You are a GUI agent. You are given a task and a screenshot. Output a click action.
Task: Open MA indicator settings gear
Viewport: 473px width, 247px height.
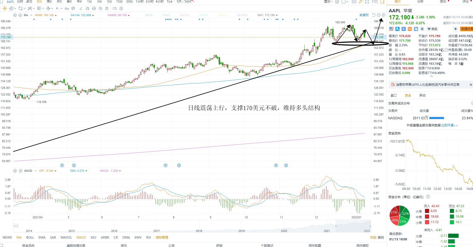coord(15,15)
